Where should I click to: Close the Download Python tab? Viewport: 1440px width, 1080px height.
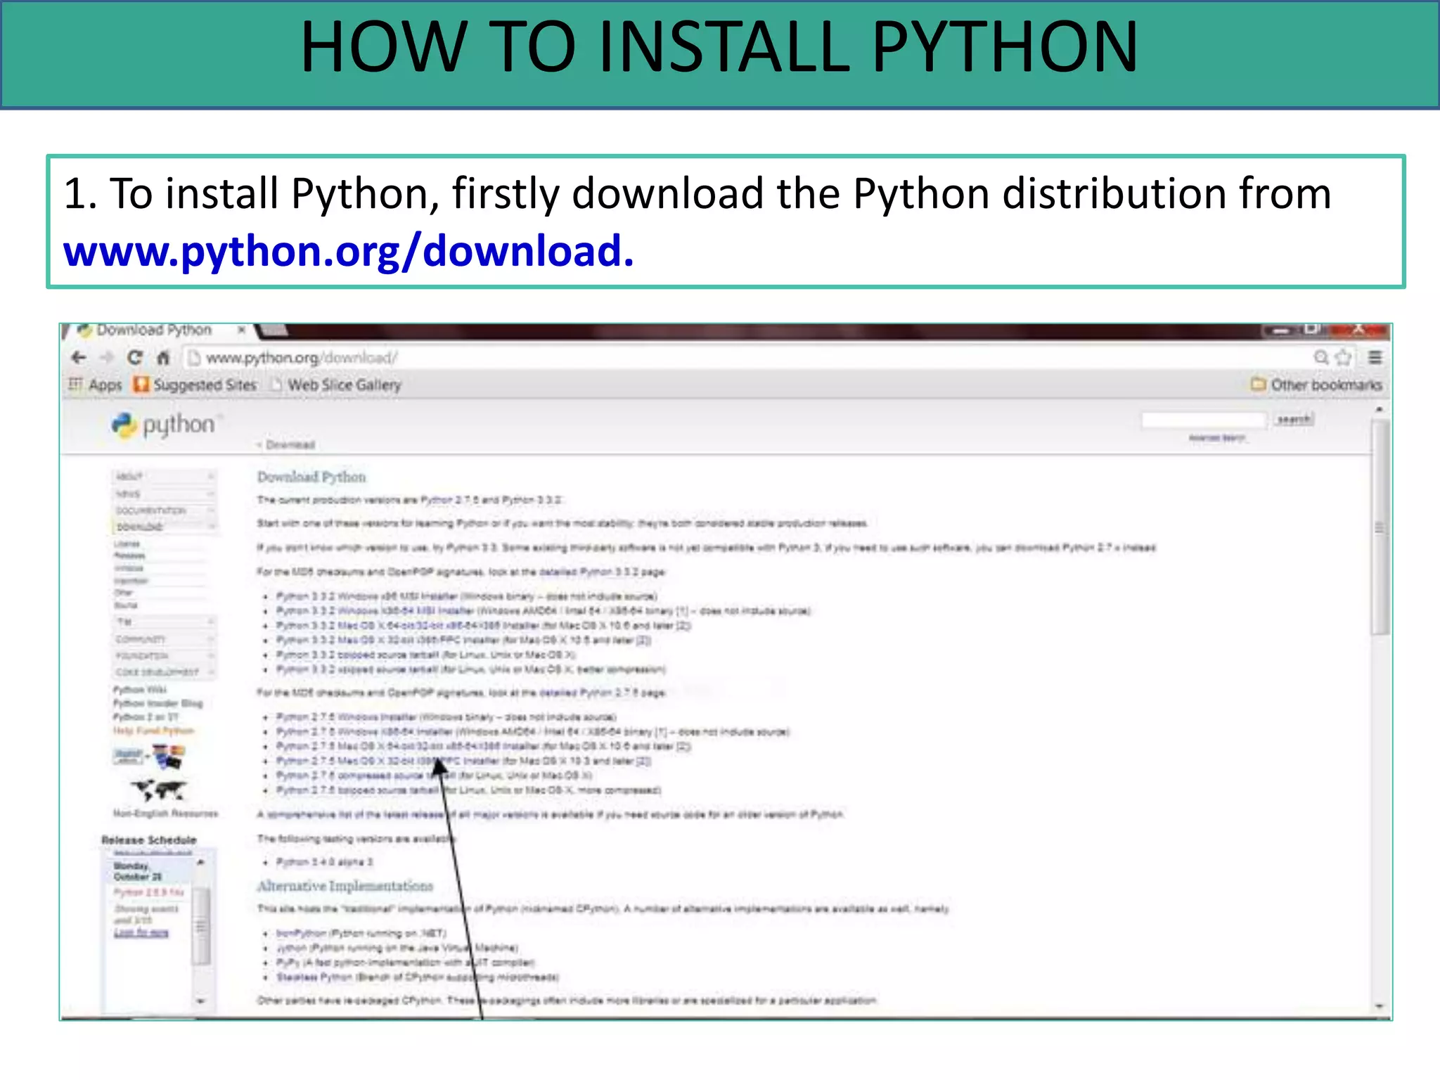(241, 329)
